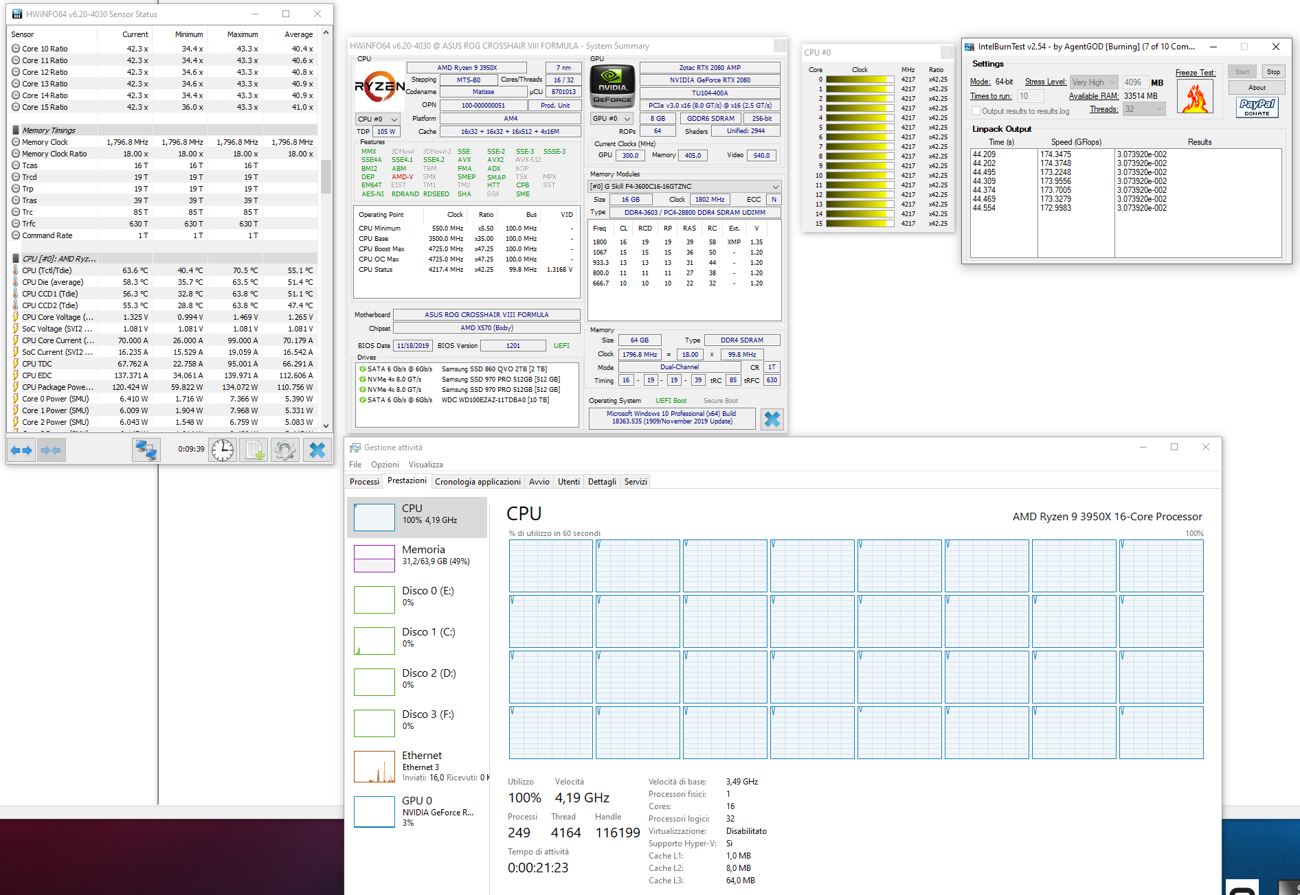The width and height of the screenshot is (1300, 895).
Task: Click the HWiNFO64 Sensor Status title bar icon
Action: 16,14
